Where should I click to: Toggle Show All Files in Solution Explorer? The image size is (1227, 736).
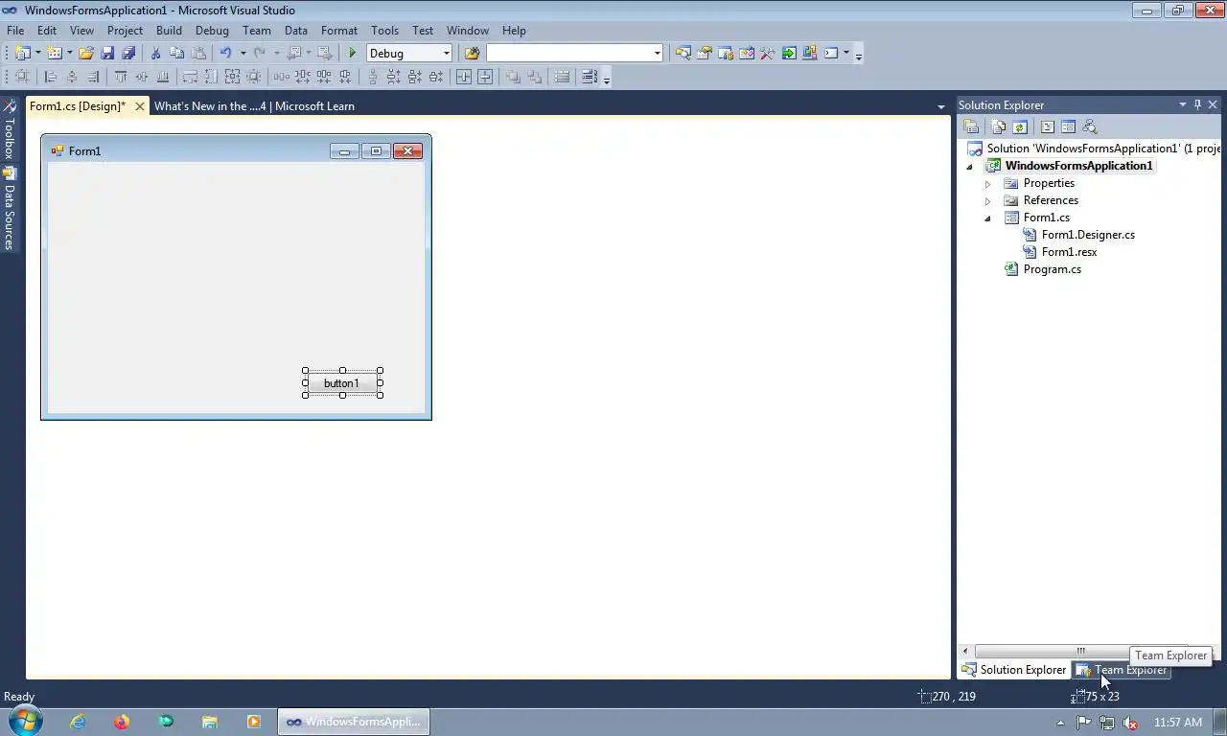999,126
